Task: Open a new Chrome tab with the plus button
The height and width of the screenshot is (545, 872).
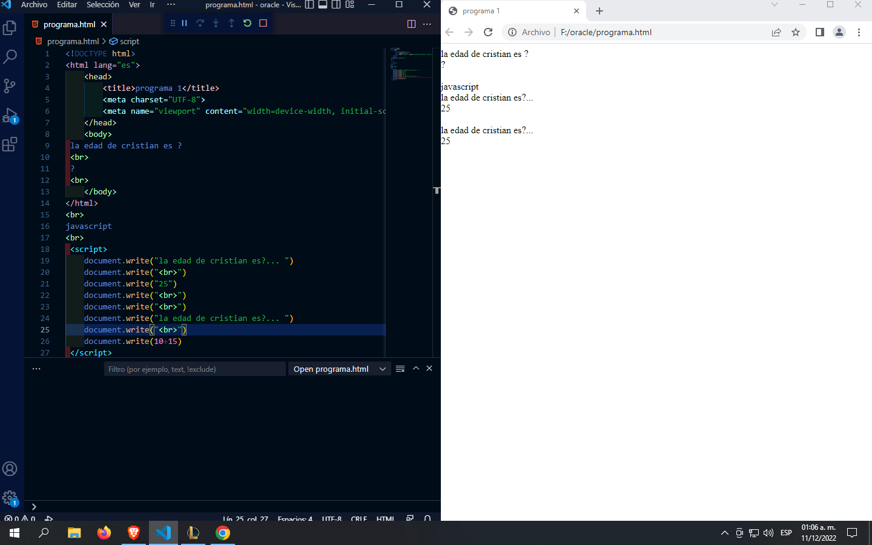Action: [599, 11]
